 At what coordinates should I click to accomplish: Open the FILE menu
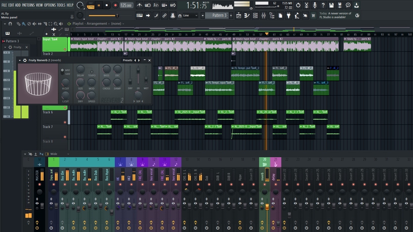click(4, 5)
